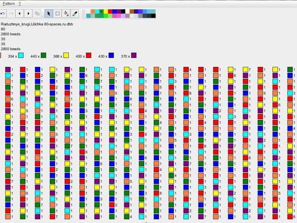Pick the yellow swatch in the toolbar palette
The height and width of the screenshot is (223, 297).
pyautogui.click(x=106, y=11)
